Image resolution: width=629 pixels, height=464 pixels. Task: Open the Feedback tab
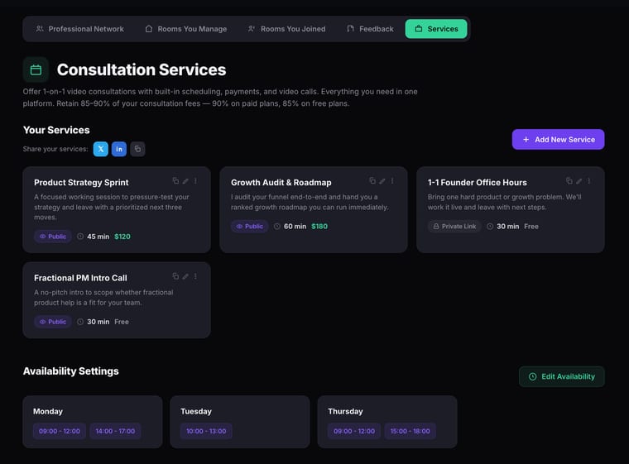(370, 29)
